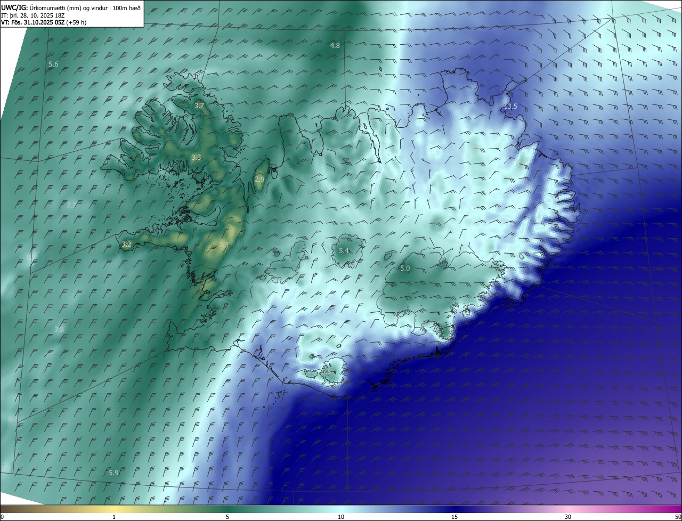Screen dimensions: 682x521
Task: Click the 7.8 value label in the southwest sea
Action: click(x=59, y=330)
